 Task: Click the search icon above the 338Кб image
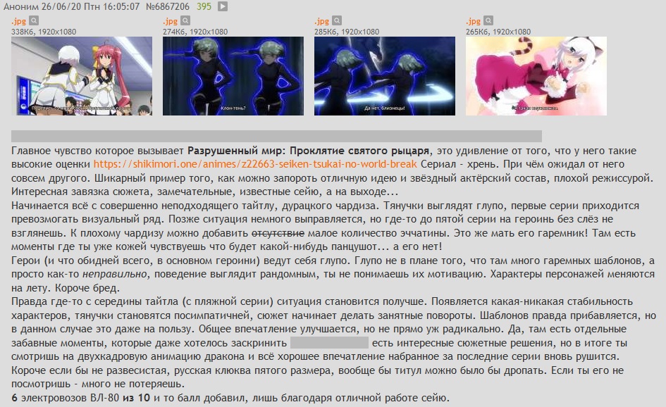point(34,20)
